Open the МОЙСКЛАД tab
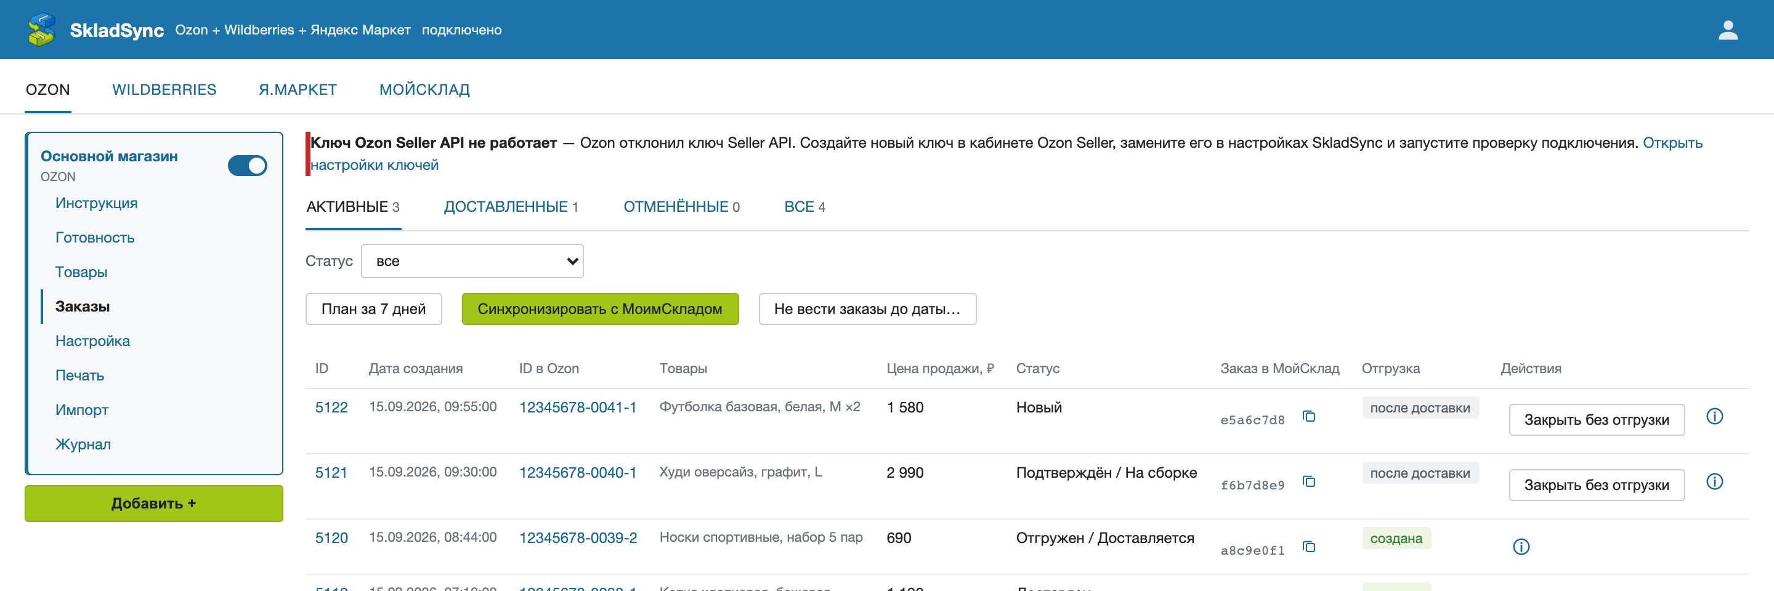1774x591 pixels. pyautogui.click(x=424, y=89)
